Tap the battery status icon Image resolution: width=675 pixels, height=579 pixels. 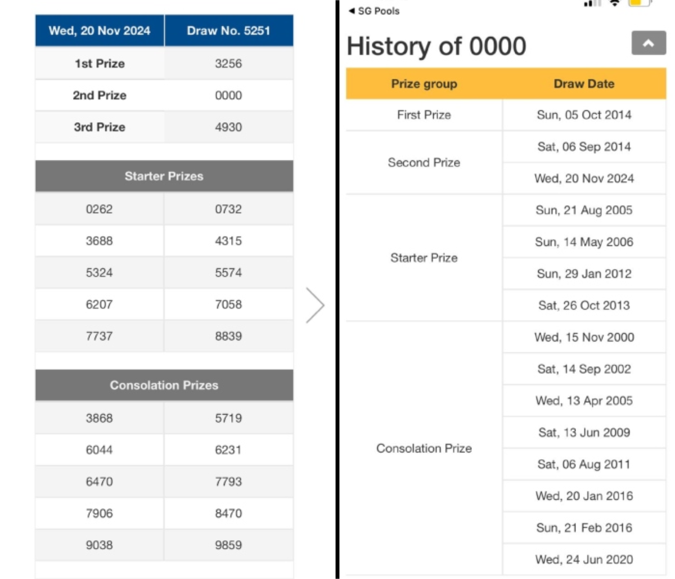(x=639, y=3)
